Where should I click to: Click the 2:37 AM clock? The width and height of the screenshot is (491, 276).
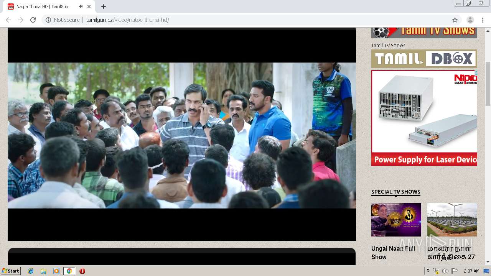click(471, 271)
